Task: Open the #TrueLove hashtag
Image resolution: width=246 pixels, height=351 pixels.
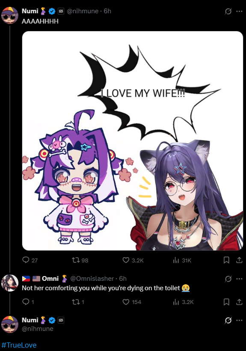Action: (x=19, y=345)
